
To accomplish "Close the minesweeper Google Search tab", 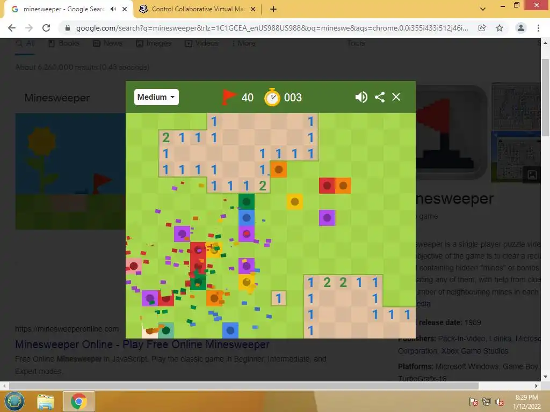I will click(125, 9).
